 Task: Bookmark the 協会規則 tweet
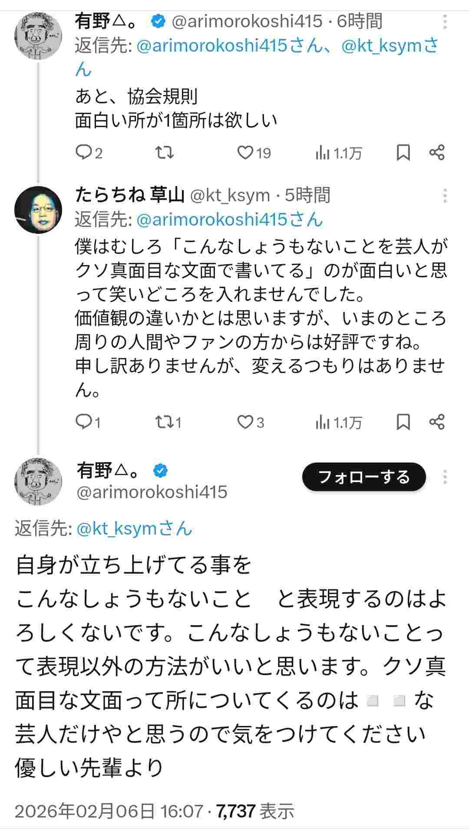[x=403, y=153]
